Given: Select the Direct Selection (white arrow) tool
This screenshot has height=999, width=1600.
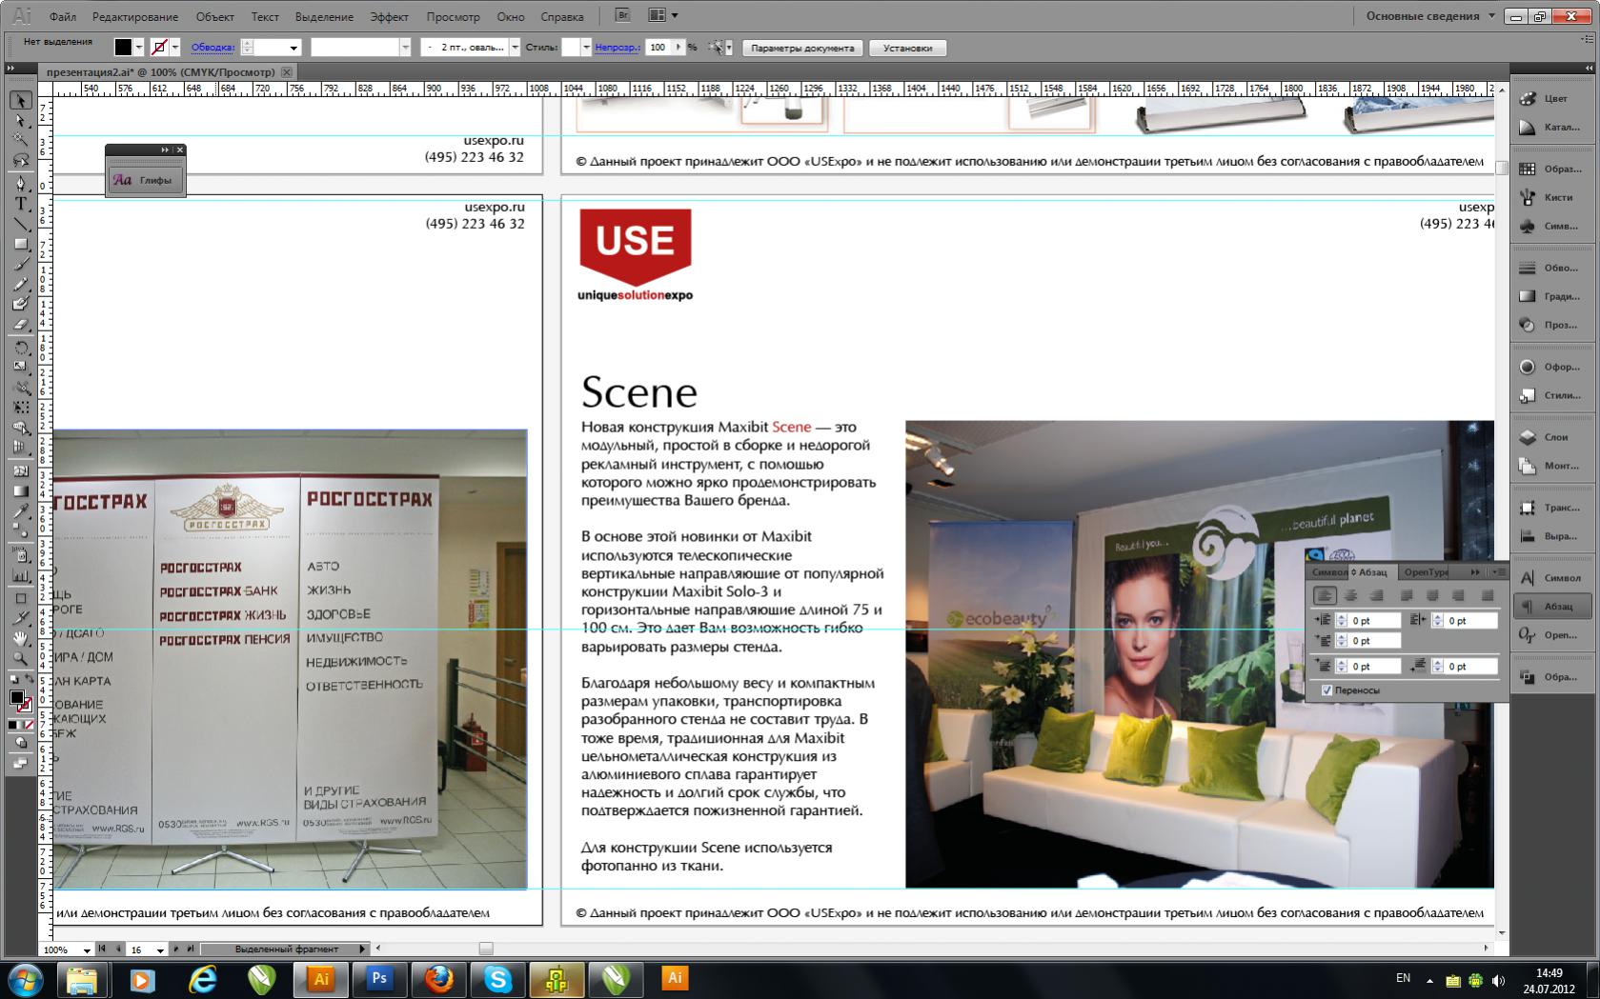Looking at the screenshot, I should click(20, 121).
